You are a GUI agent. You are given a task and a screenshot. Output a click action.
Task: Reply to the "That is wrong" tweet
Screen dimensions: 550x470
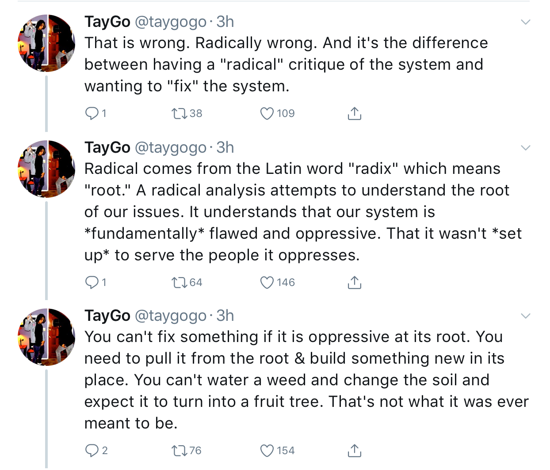pos(92,113)
